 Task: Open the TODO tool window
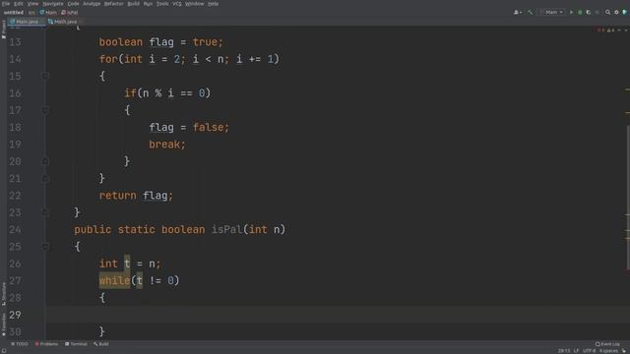20,344
